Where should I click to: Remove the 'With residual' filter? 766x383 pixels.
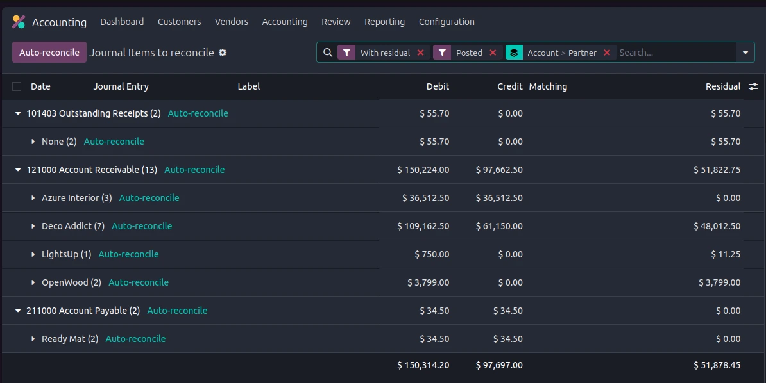tap(421, 53)
